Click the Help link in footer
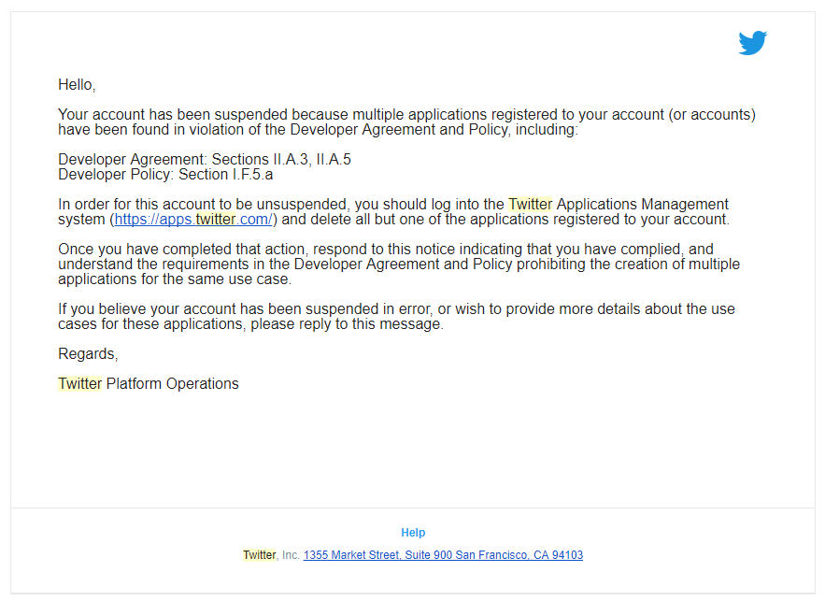Viewport: 825px width, 601px height. 413,533
